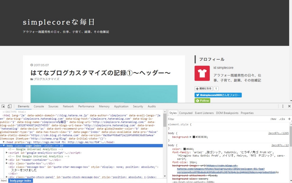
Task: Switch to the Console panel
Action: point(38,106)
